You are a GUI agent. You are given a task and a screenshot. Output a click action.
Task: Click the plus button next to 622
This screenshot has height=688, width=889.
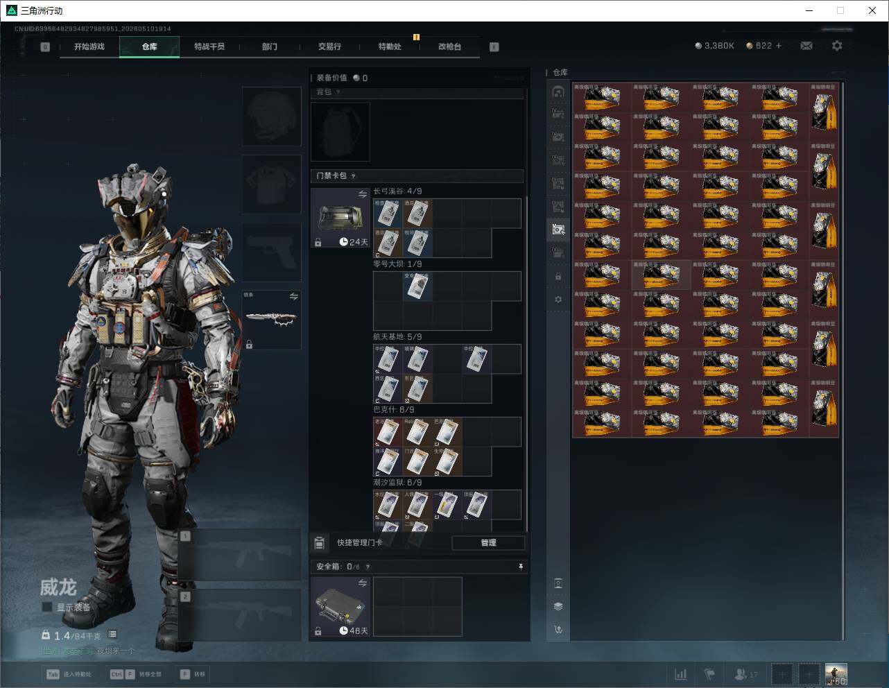[779, 46]
